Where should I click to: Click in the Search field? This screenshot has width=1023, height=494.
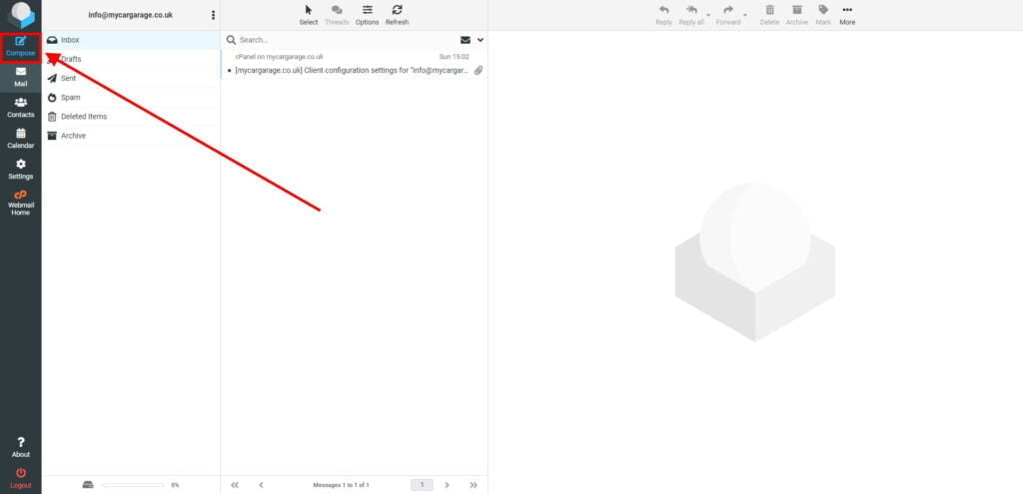pyautogui.click(x=346, y=40)
